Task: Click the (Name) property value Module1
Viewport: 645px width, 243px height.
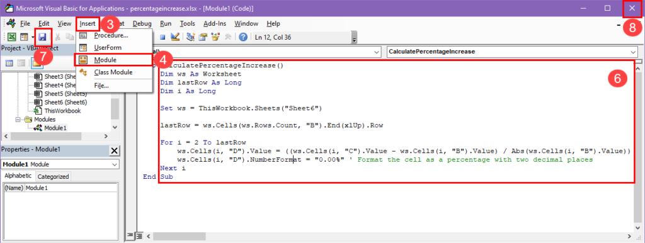Action: point(70,188)
